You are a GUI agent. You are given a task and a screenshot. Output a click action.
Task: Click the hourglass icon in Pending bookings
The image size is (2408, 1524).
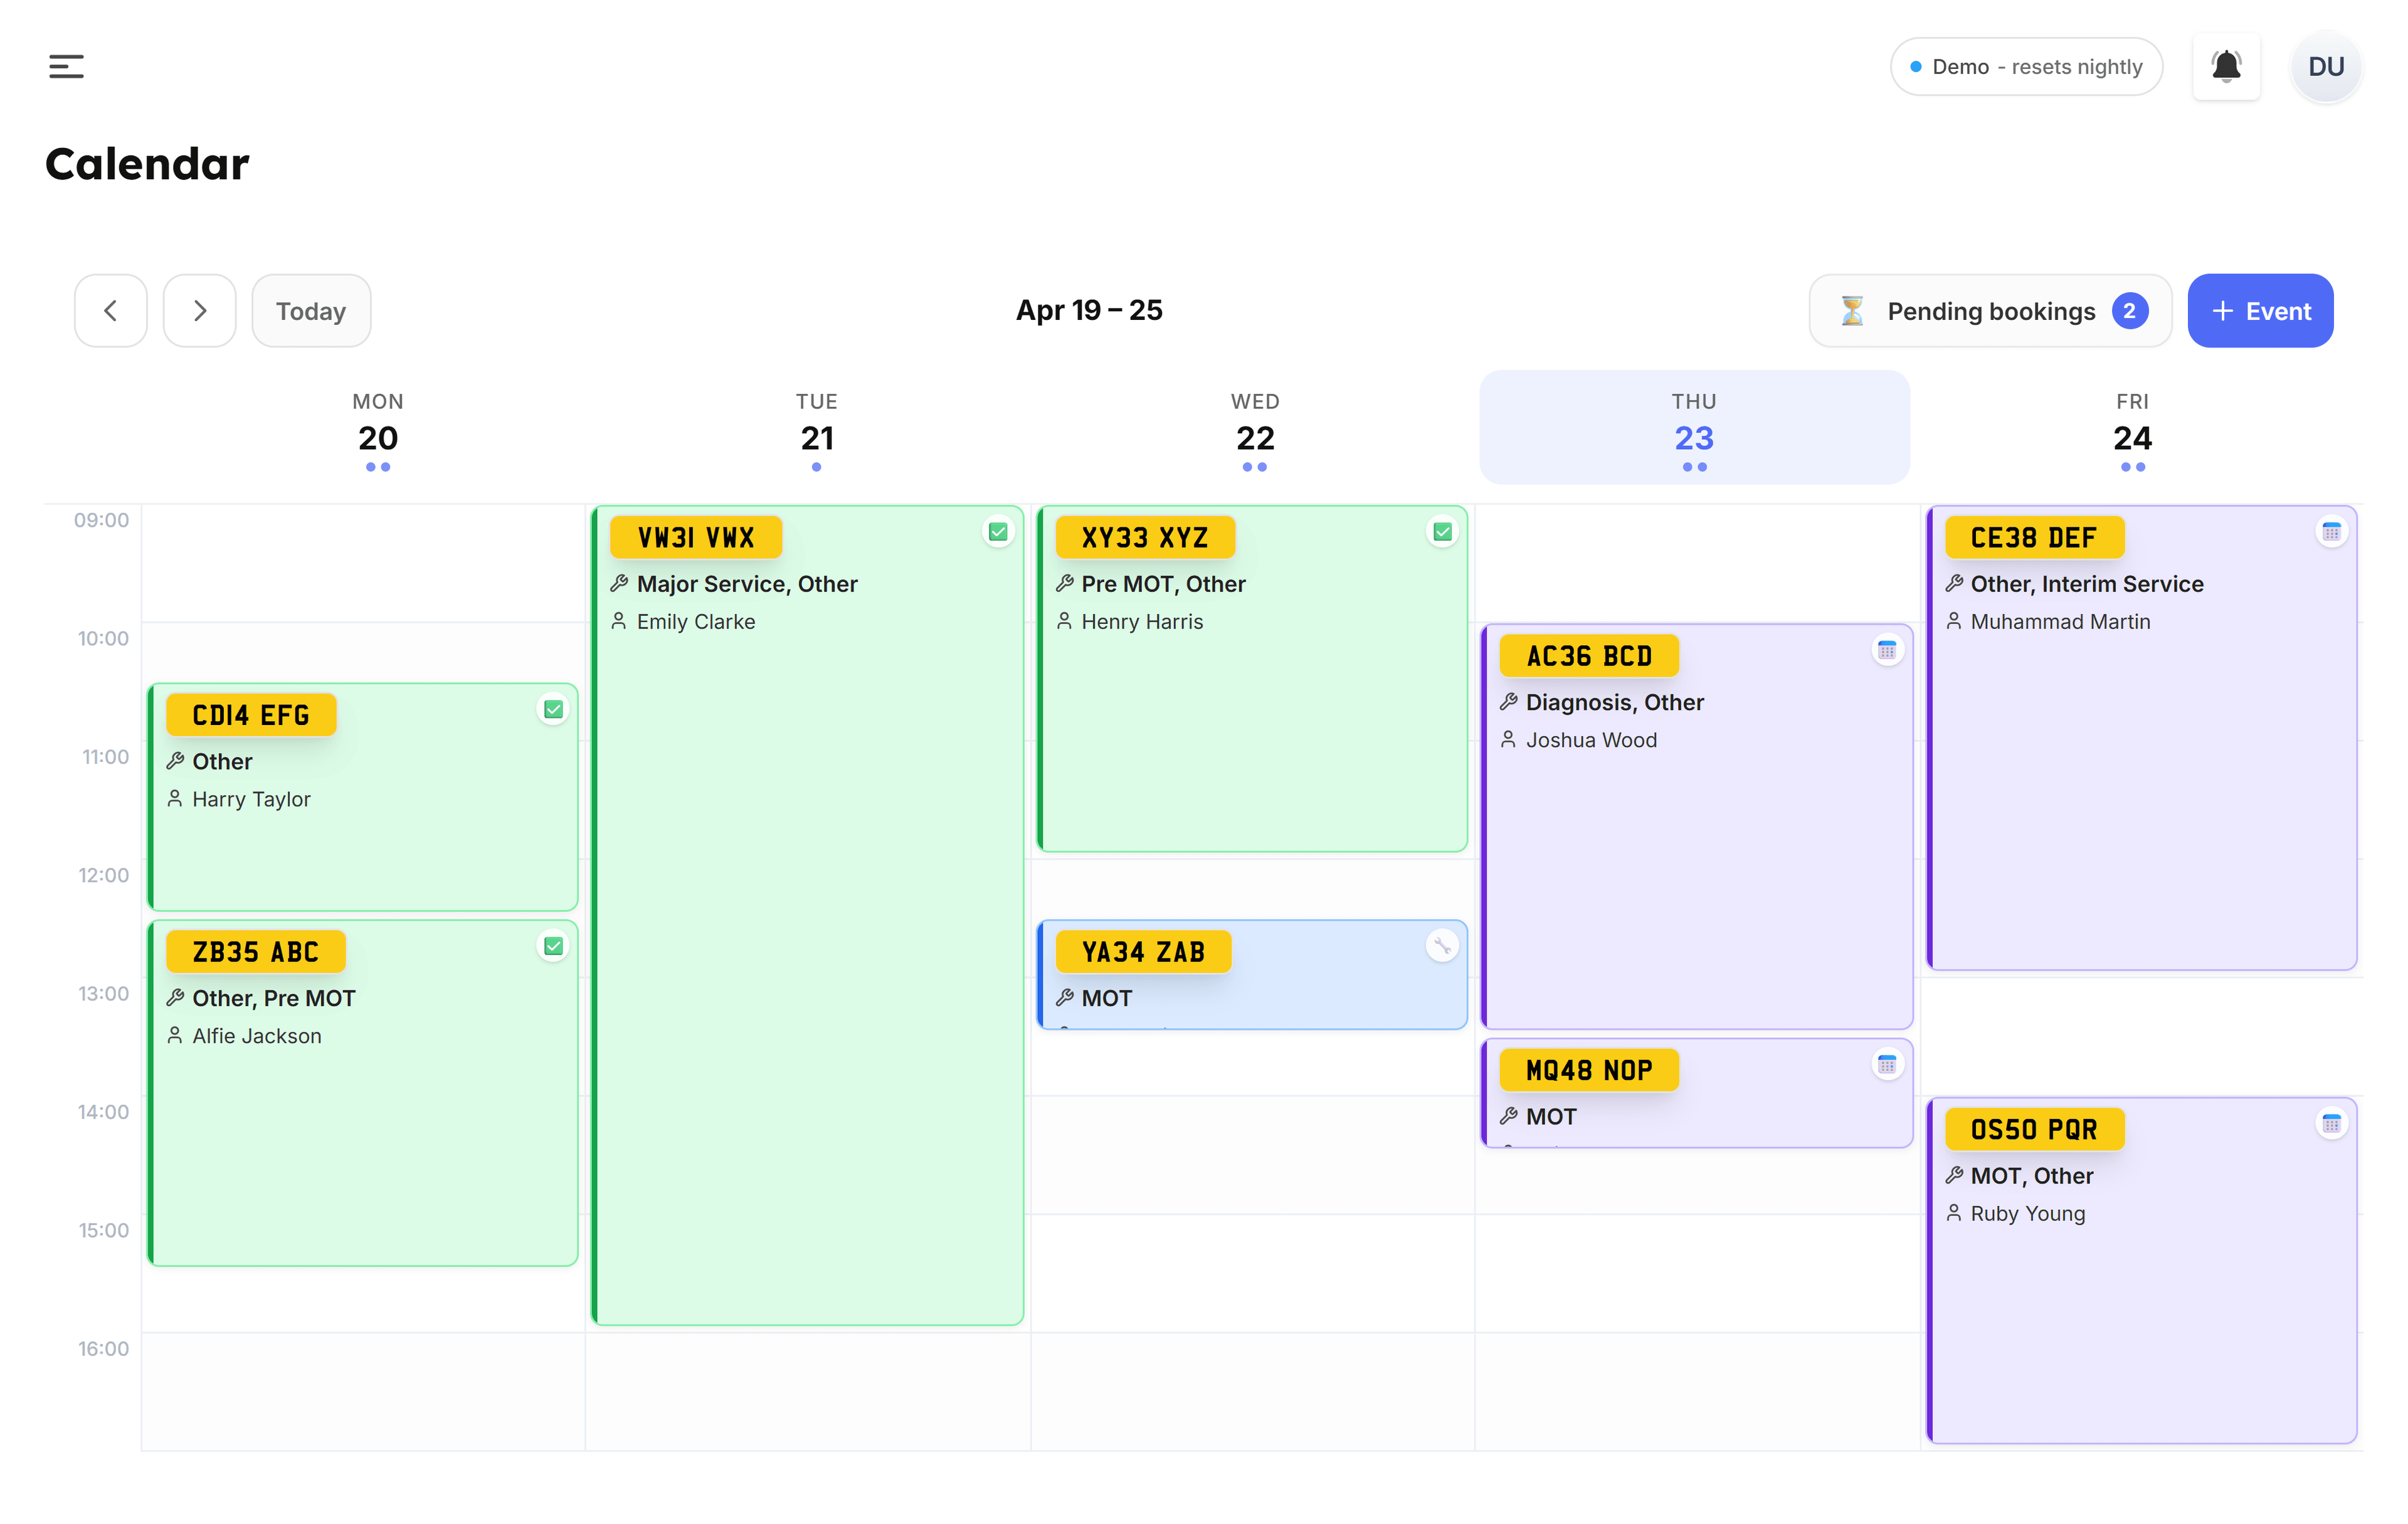[1851, 310]
